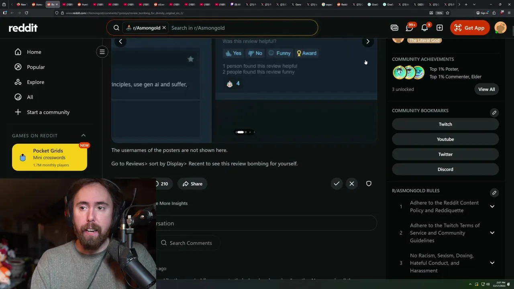Open the Youtube bookmark

point(445,139)
